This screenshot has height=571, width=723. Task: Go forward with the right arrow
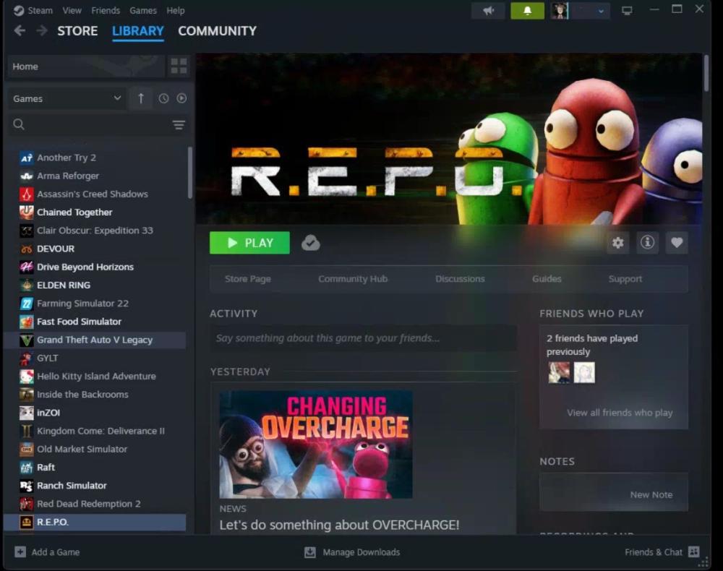click(41, 31)
